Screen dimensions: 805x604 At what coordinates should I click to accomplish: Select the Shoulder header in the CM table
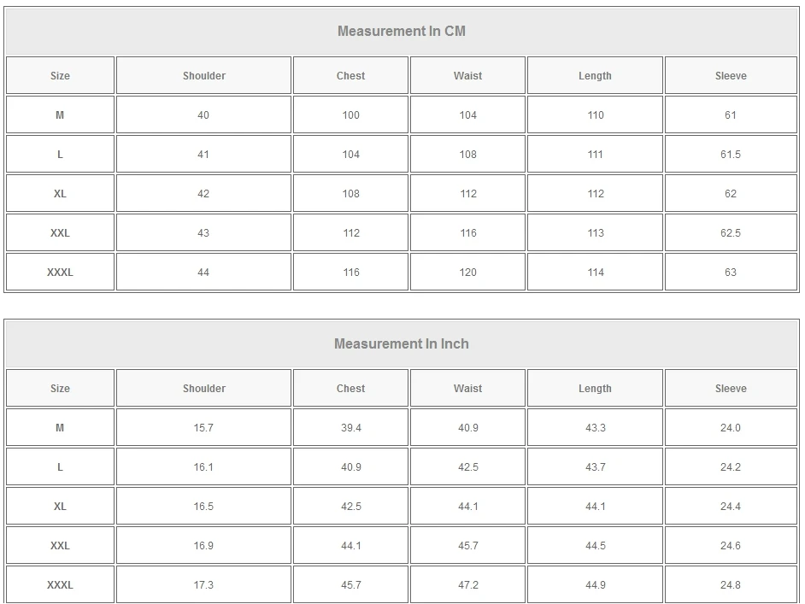pos(204,76)
